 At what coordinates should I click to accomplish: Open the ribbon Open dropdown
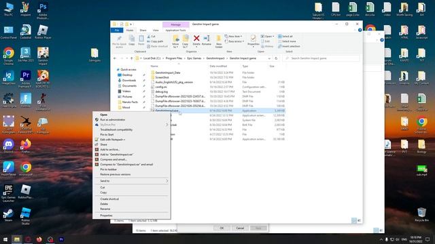click(x=267, y=37)
